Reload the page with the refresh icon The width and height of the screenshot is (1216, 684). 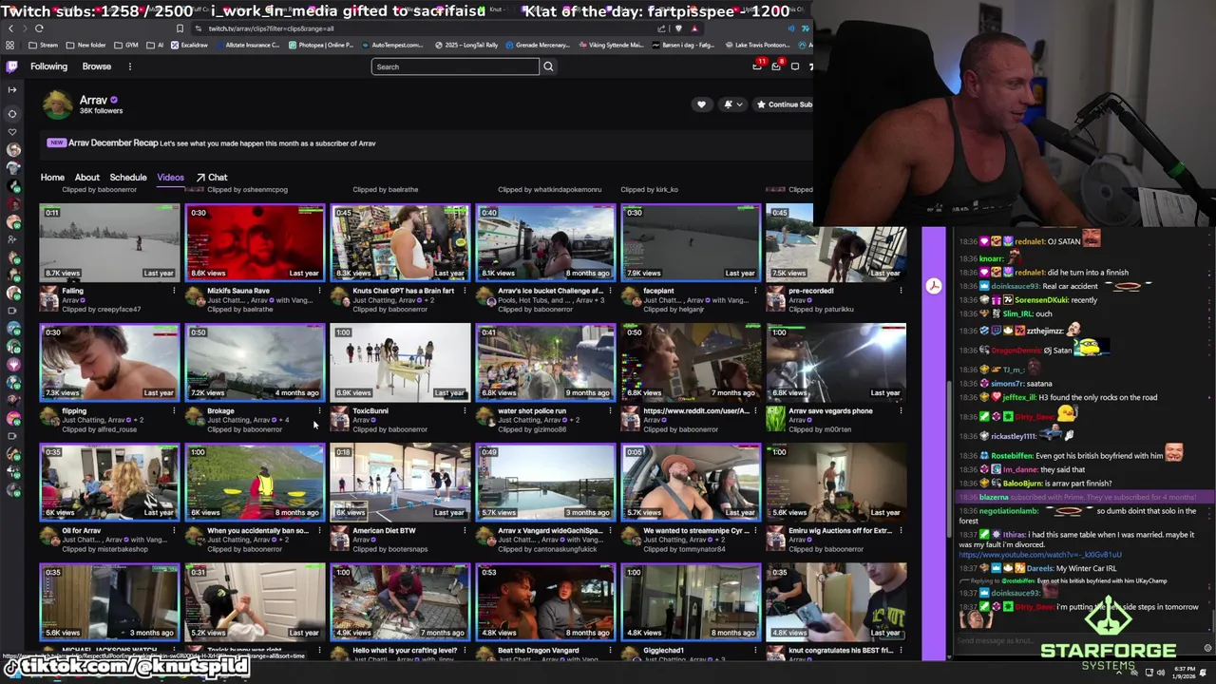tap(39, 28)
